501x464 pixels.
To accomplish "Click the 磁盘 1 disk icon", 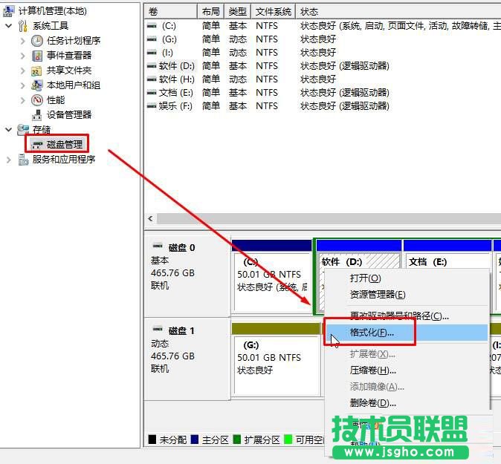I will click(158, 329).
